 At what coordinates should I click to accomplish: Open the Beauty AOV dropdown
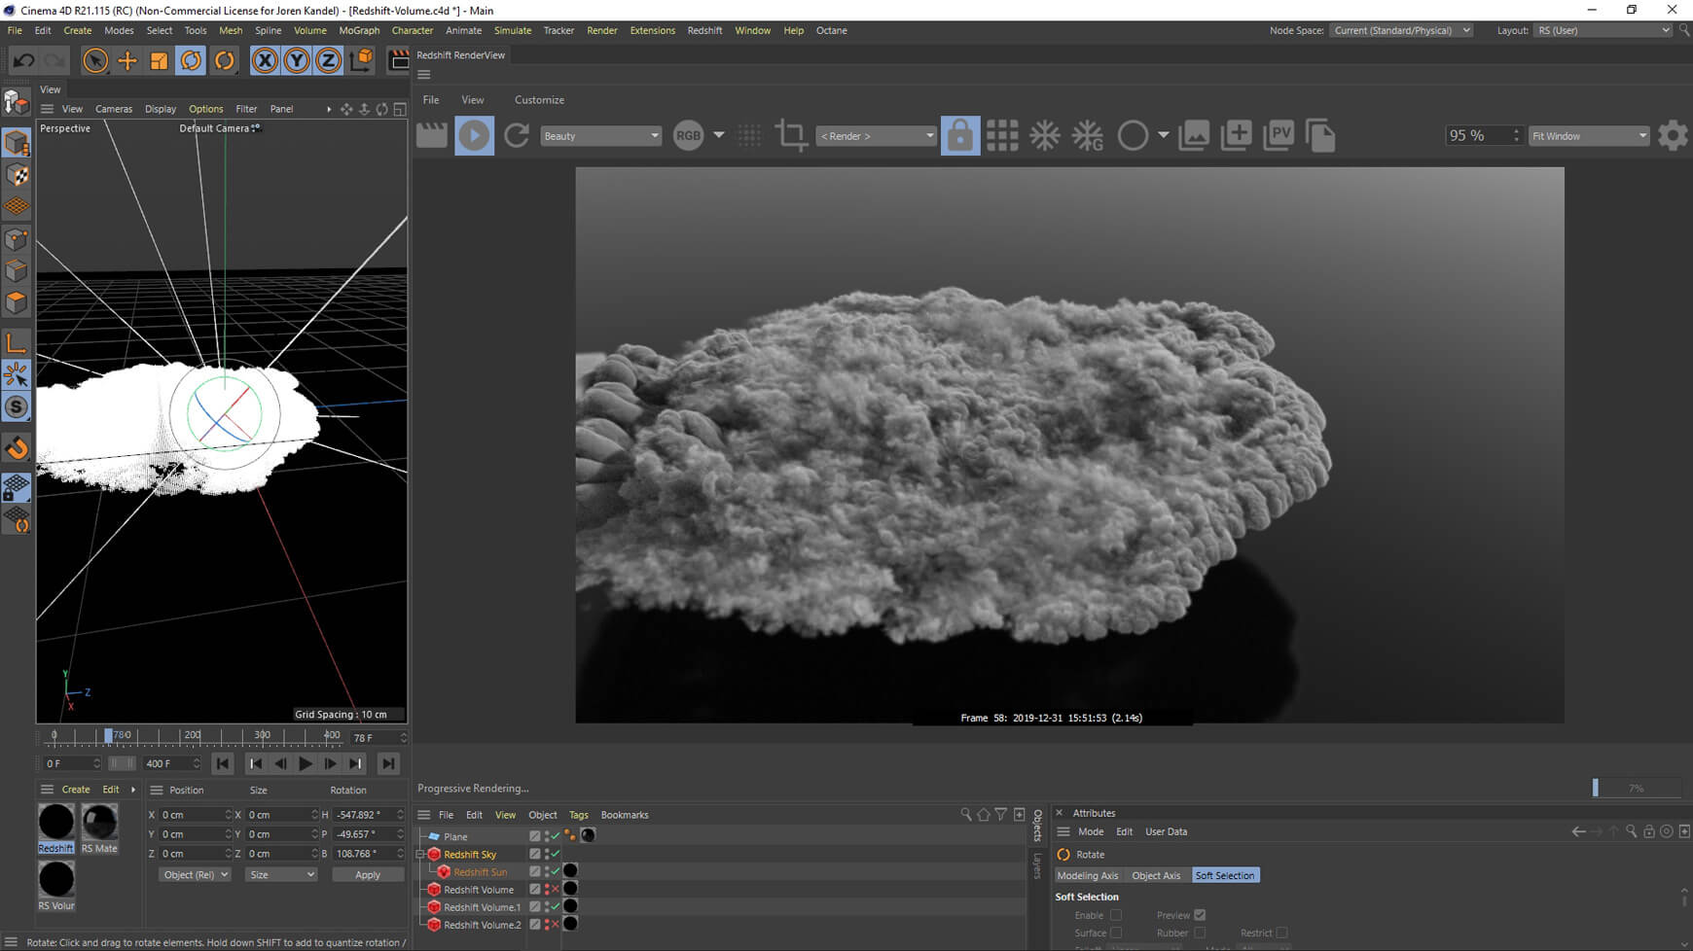pos(600,136)
